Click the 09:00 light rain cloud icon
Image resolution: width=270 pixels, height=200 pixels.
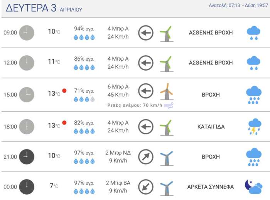click(x=253, y=33)
